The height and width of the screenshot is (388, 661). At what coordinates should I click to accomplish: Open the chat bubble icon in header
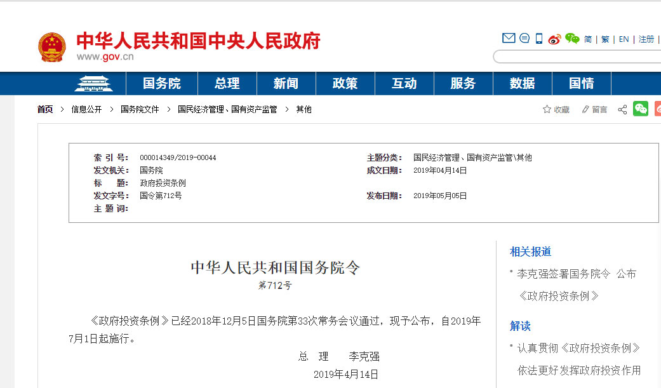(x=524, y=38)
